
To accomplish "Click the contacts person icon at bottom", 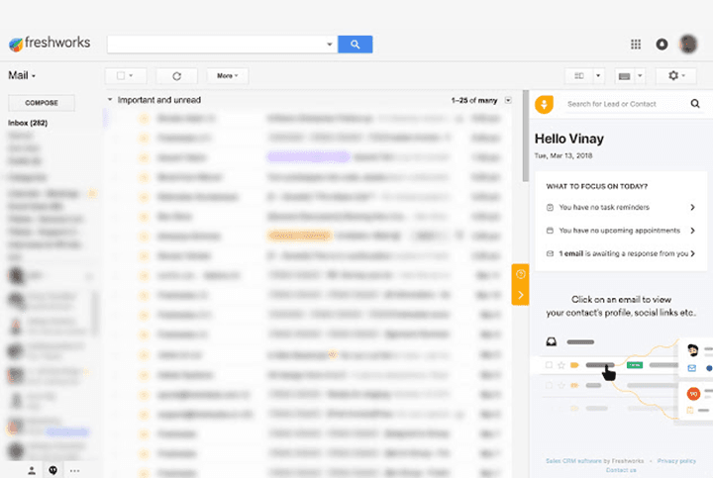I will tap(32, 471).
